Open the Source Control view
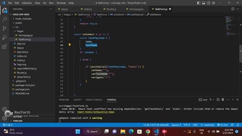Screen dimensions: 242x136 5,28
